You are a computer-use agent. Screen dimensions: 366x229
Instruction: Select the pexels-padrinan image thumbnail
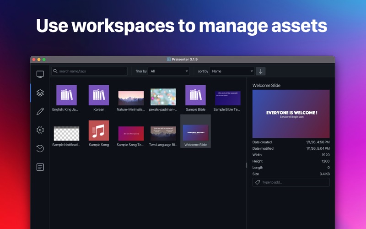(163, 98)
